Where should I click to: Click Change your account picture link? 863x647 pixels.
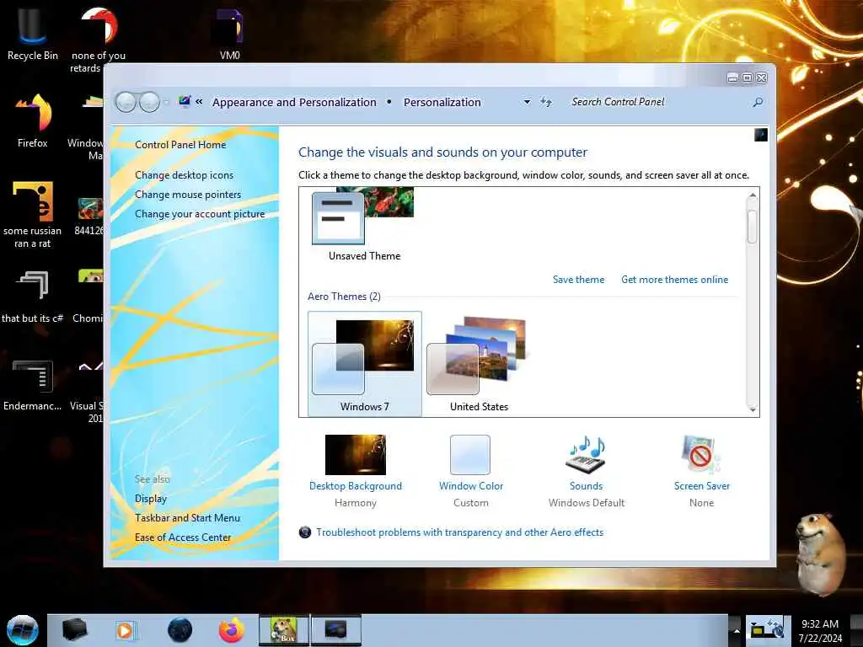tap(200, 214)
